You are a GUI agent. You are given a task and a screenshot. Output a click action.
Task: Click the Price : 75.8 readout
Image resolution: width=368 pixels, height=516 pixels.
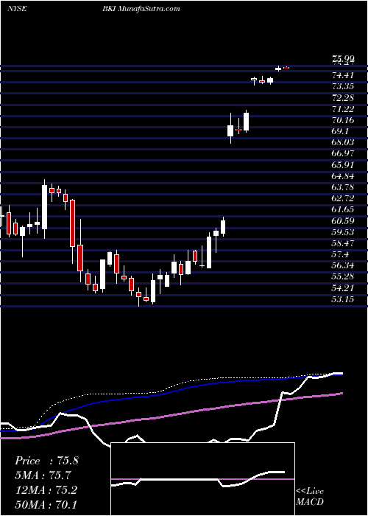[x=46, y=461]
